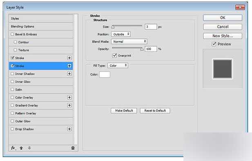Click the Opacity value input field
252x161 pixels.
coord(151,49)
